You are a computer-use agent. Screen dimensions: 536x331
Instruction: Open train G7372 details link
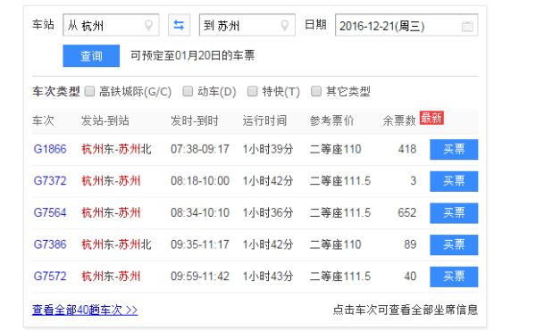click(x=50, y=181)
